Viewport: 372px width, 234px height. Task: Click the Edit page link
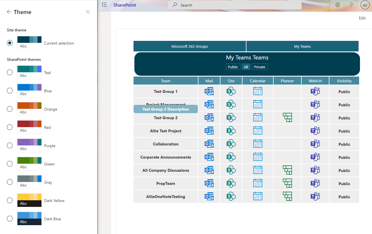362,18
